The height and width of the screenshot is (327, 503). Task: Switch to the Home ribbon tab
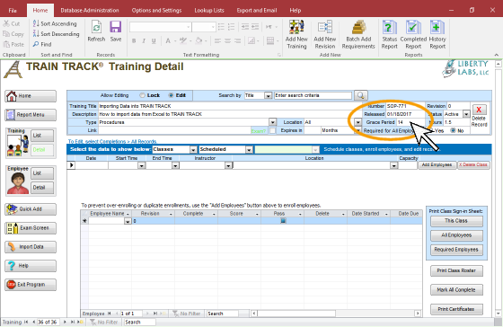pyautogui.click(x=40, y=10)
